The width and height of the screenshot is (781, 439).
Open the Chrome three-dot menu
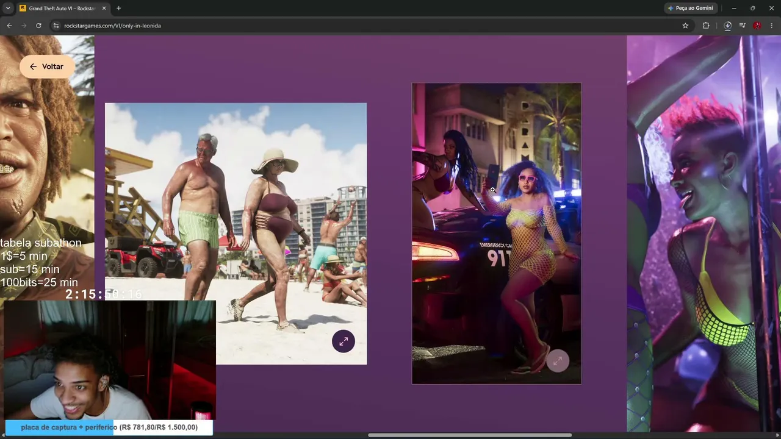[772, 26]
